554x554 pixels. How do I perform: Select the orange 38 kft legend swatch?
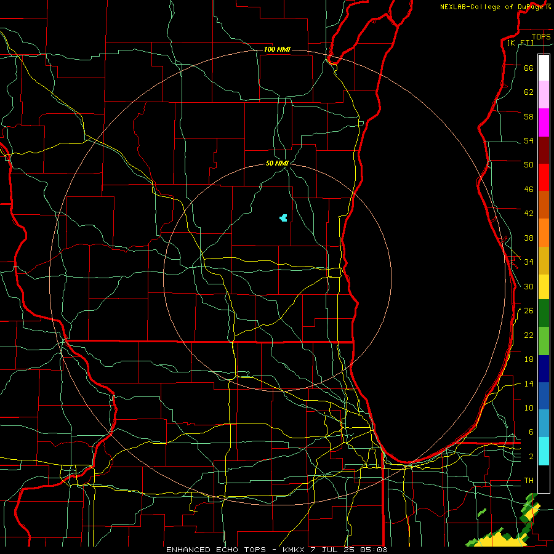[x=544, y=233]
